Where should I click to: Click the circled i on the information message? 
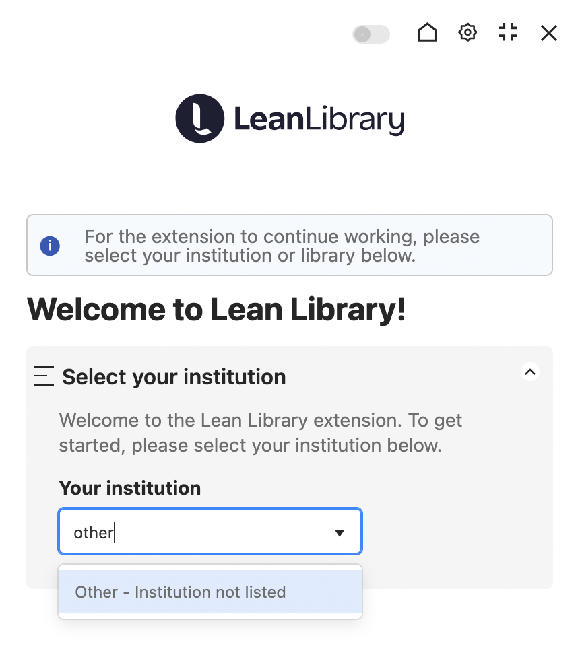tap(50, 246)
